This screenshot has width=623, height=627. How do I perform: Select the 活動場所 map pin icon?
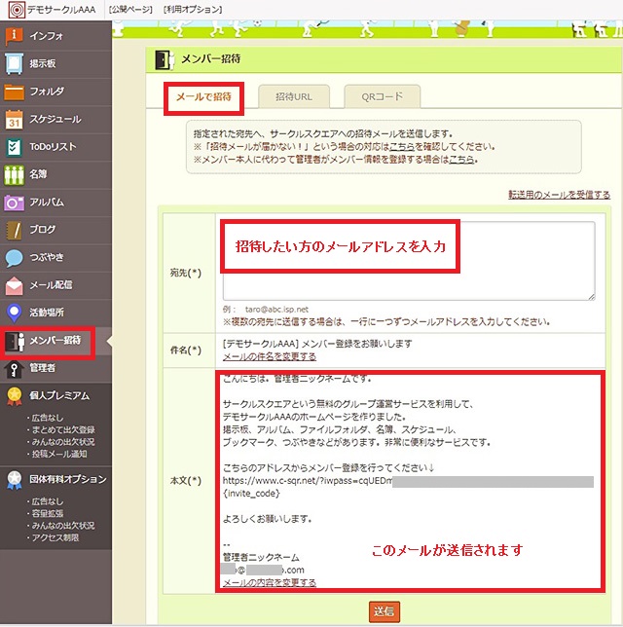click(x=14, y=313)
